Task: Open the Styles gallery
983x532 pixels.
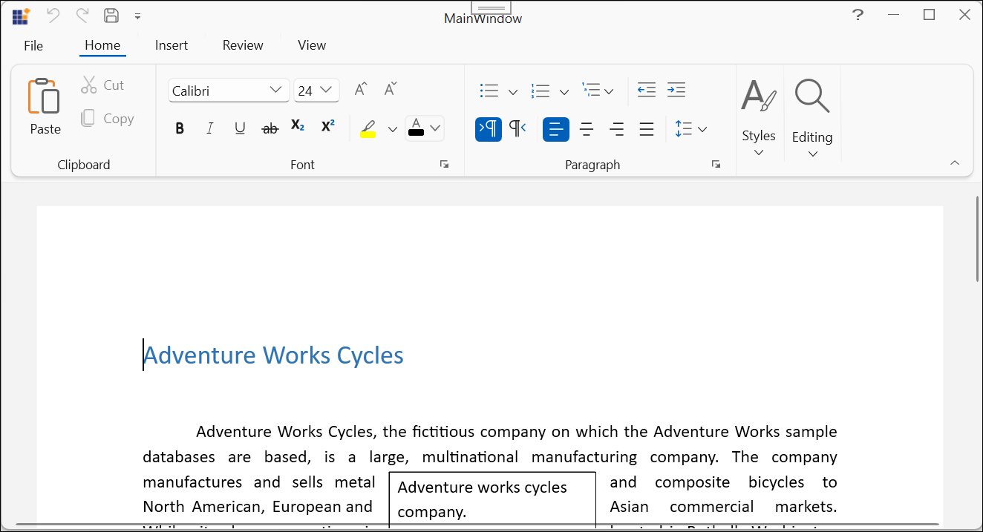Action: (x=759, y=117)
